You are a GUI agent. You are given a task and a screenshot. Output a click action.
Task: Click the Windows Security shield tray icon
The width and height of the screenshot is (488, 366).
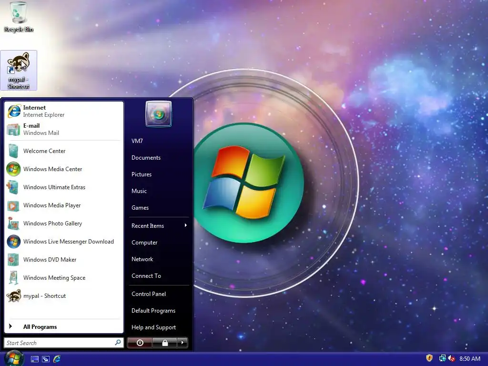pyautogui.click(x=429, y=358)
